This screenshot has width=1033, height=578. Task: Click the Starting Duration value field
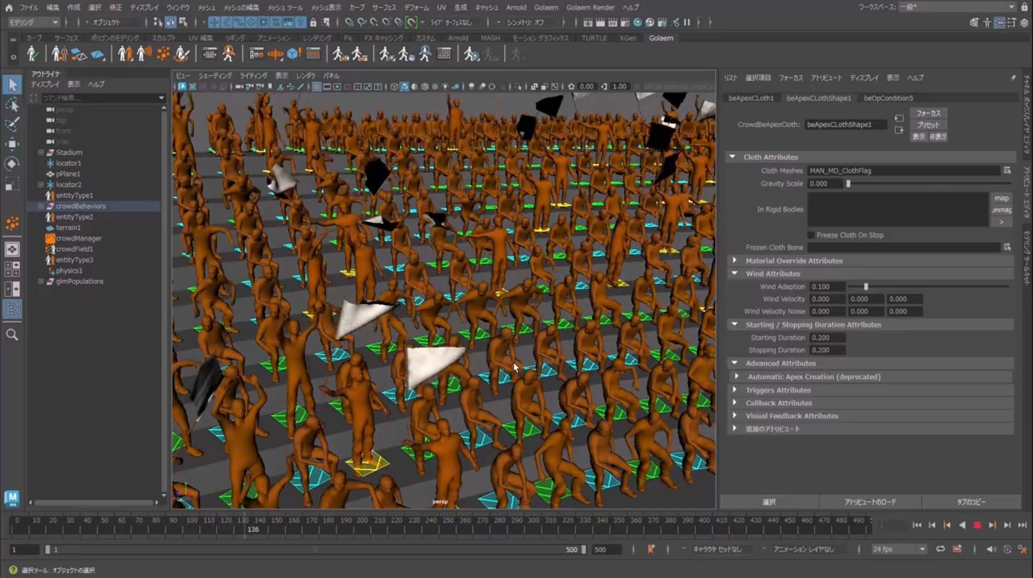pos(827,338)
